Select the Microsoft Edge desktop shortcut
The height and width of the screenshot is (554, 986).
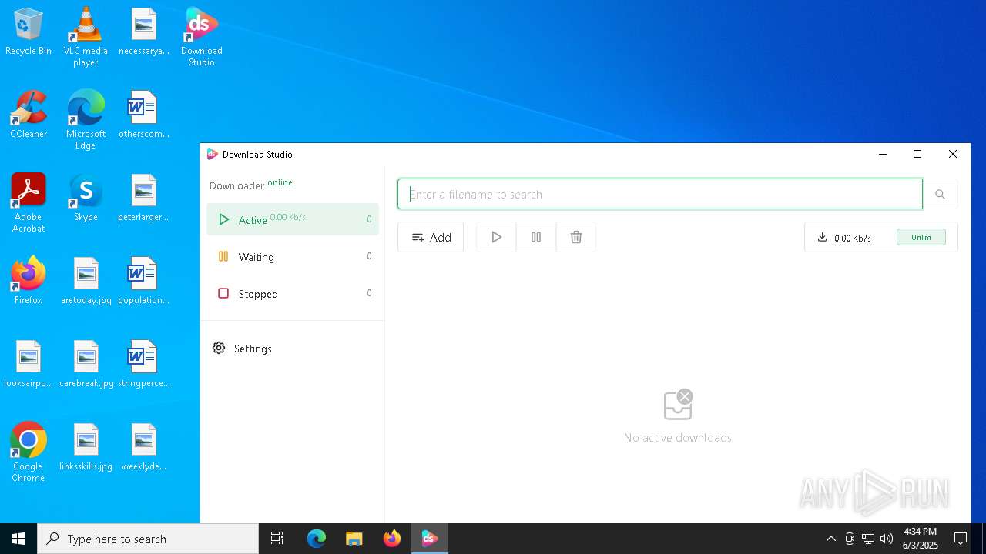[x=86, y=120]
